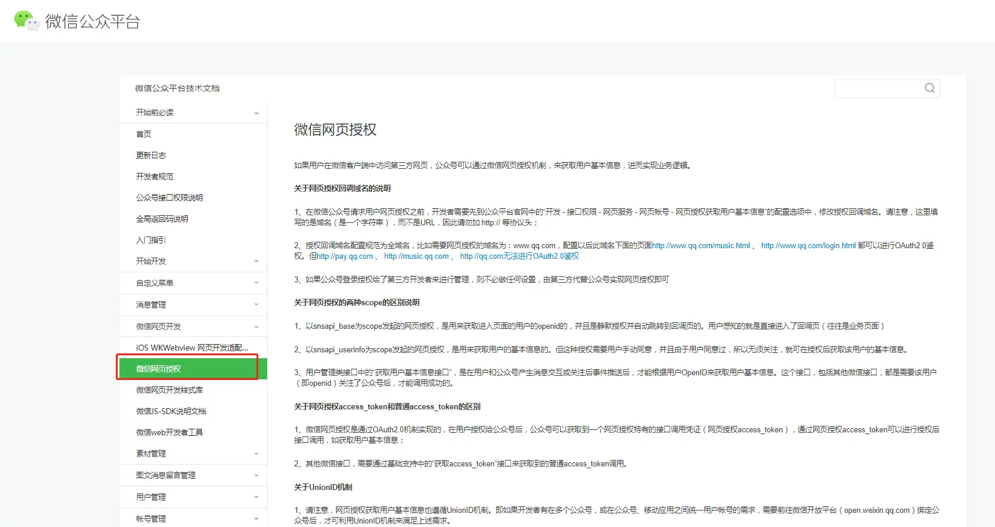Collapse the 微信网页开发 section arrow
Viewport: 995px width, 527px height.
pos(257,326)
